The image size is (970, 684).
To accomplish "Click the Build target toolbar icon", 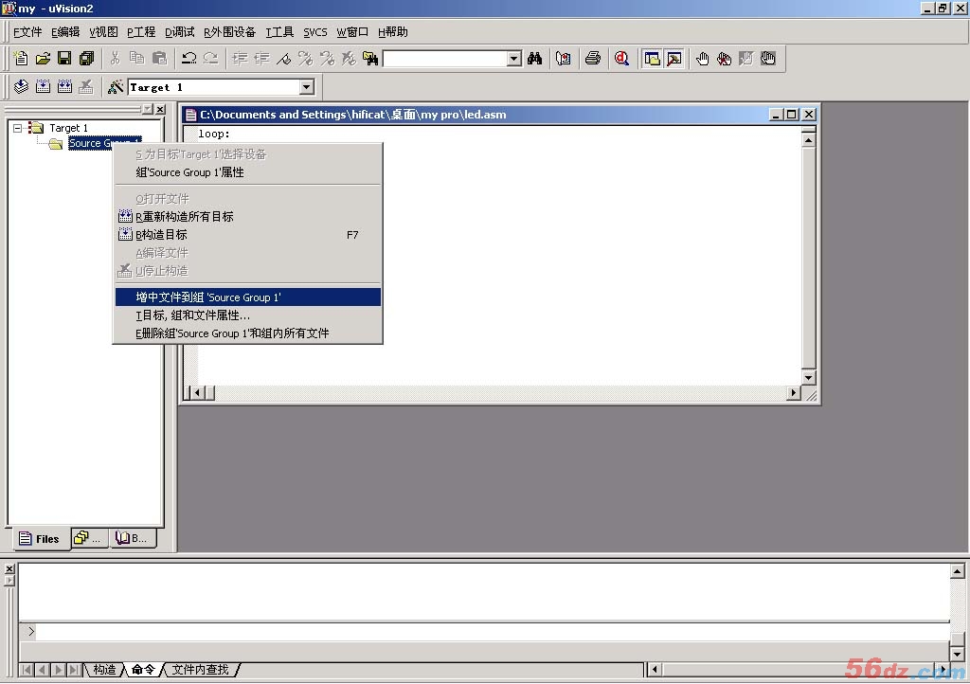I will coord(43,86).
